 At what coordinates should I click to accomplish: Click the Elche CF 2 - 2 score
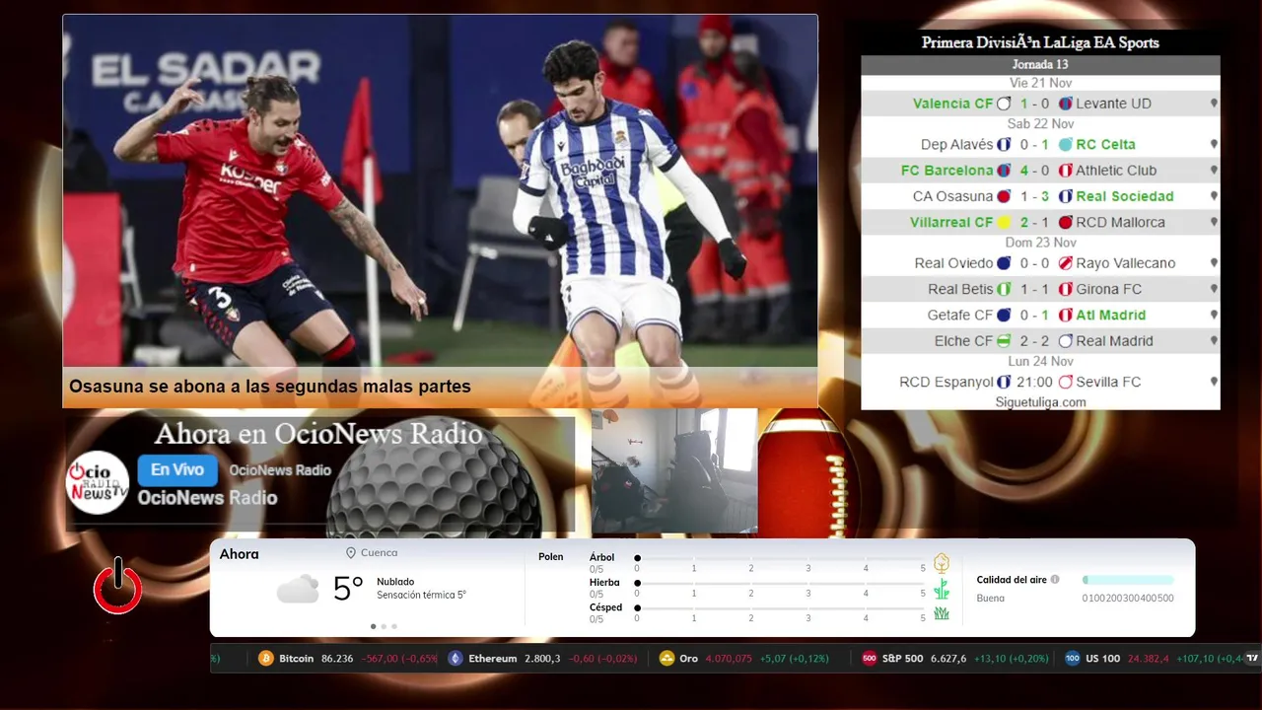click(1034, 341)
